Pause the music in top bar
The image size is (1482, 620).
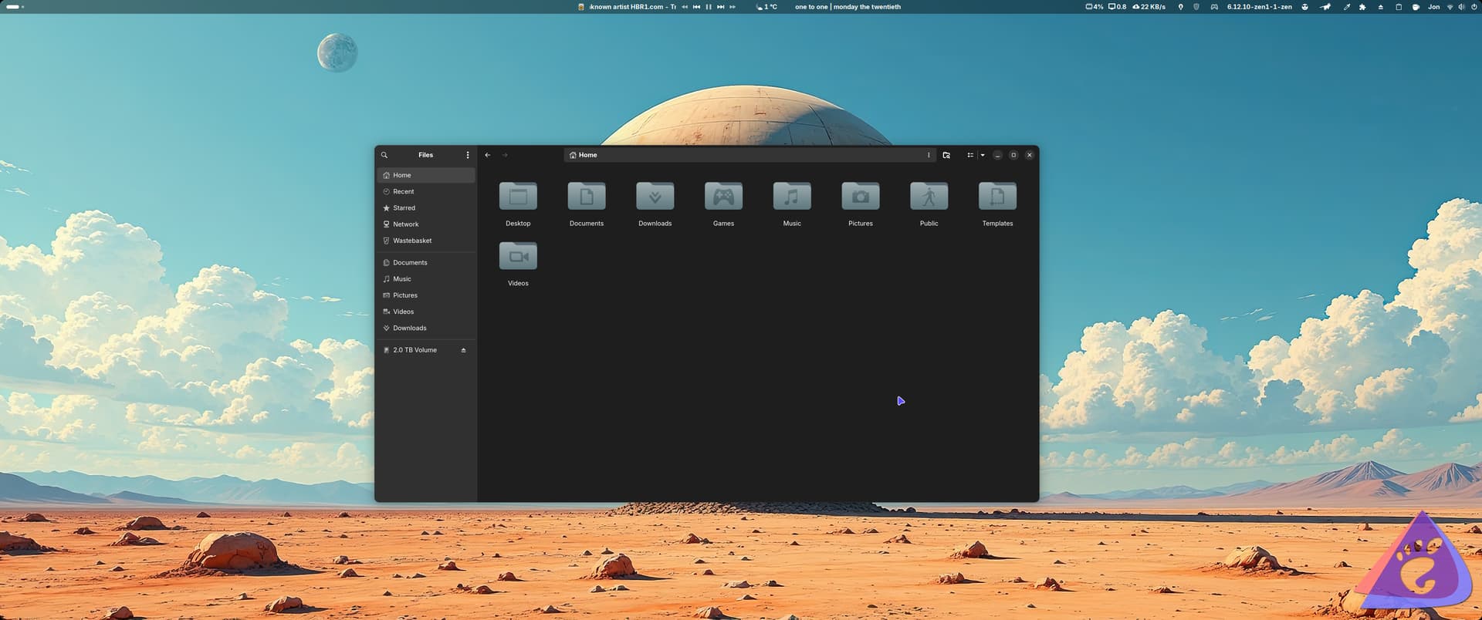[709, 7]
